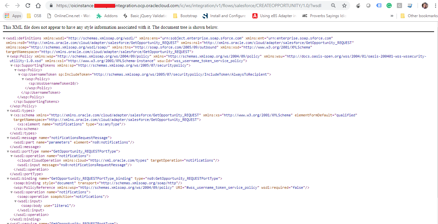Screen dimensions: 438x224
Task: Click the browser forward arrow
Action: point(17,5)
